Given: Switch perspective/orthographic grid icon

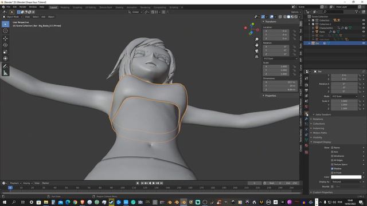Looking at the screenshot, I should click(257, 57).
